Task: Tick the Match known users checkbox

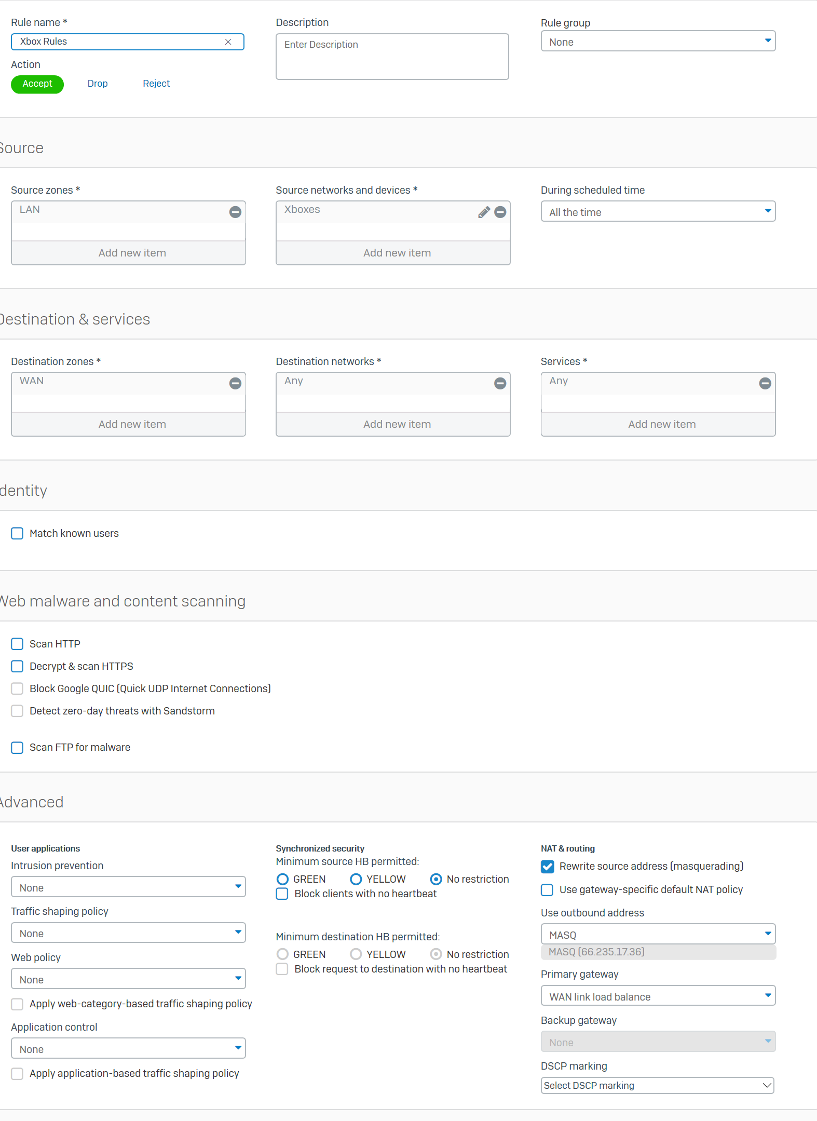Action: coord(17,533)
